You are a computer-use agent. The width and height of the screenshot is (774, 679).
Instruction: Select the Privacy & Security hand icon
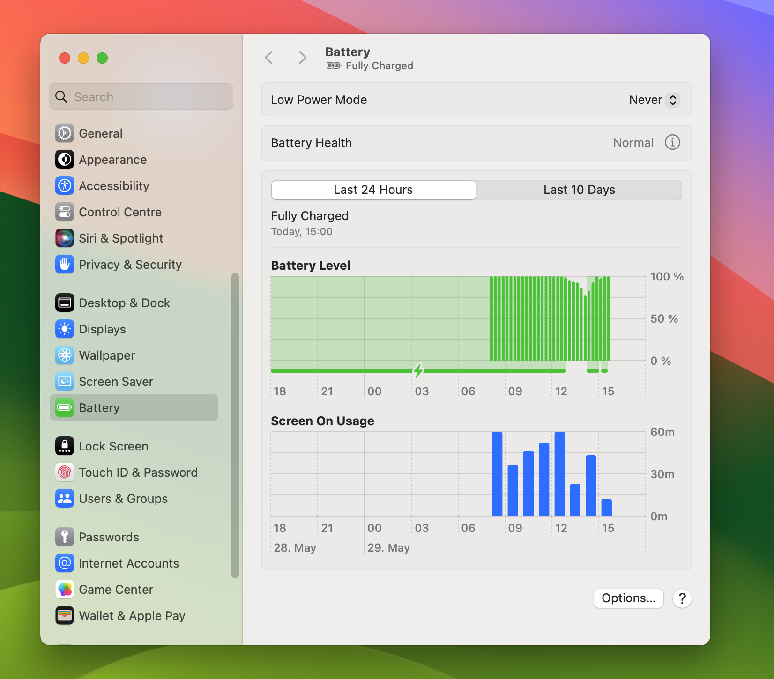pos(65,265)
